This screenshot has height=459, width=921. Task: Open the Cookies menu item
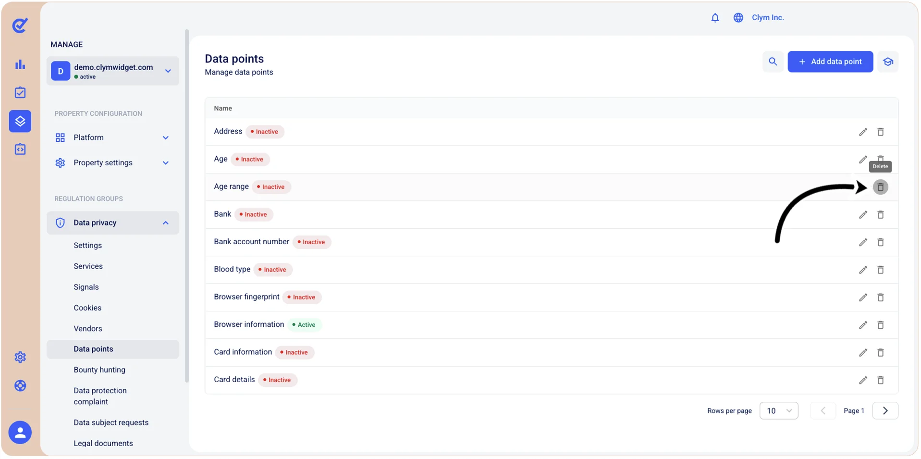(x=87, y=308)
